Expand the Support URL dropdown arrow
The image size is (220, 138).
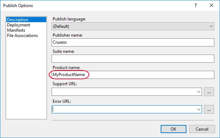tap(199, 92)
